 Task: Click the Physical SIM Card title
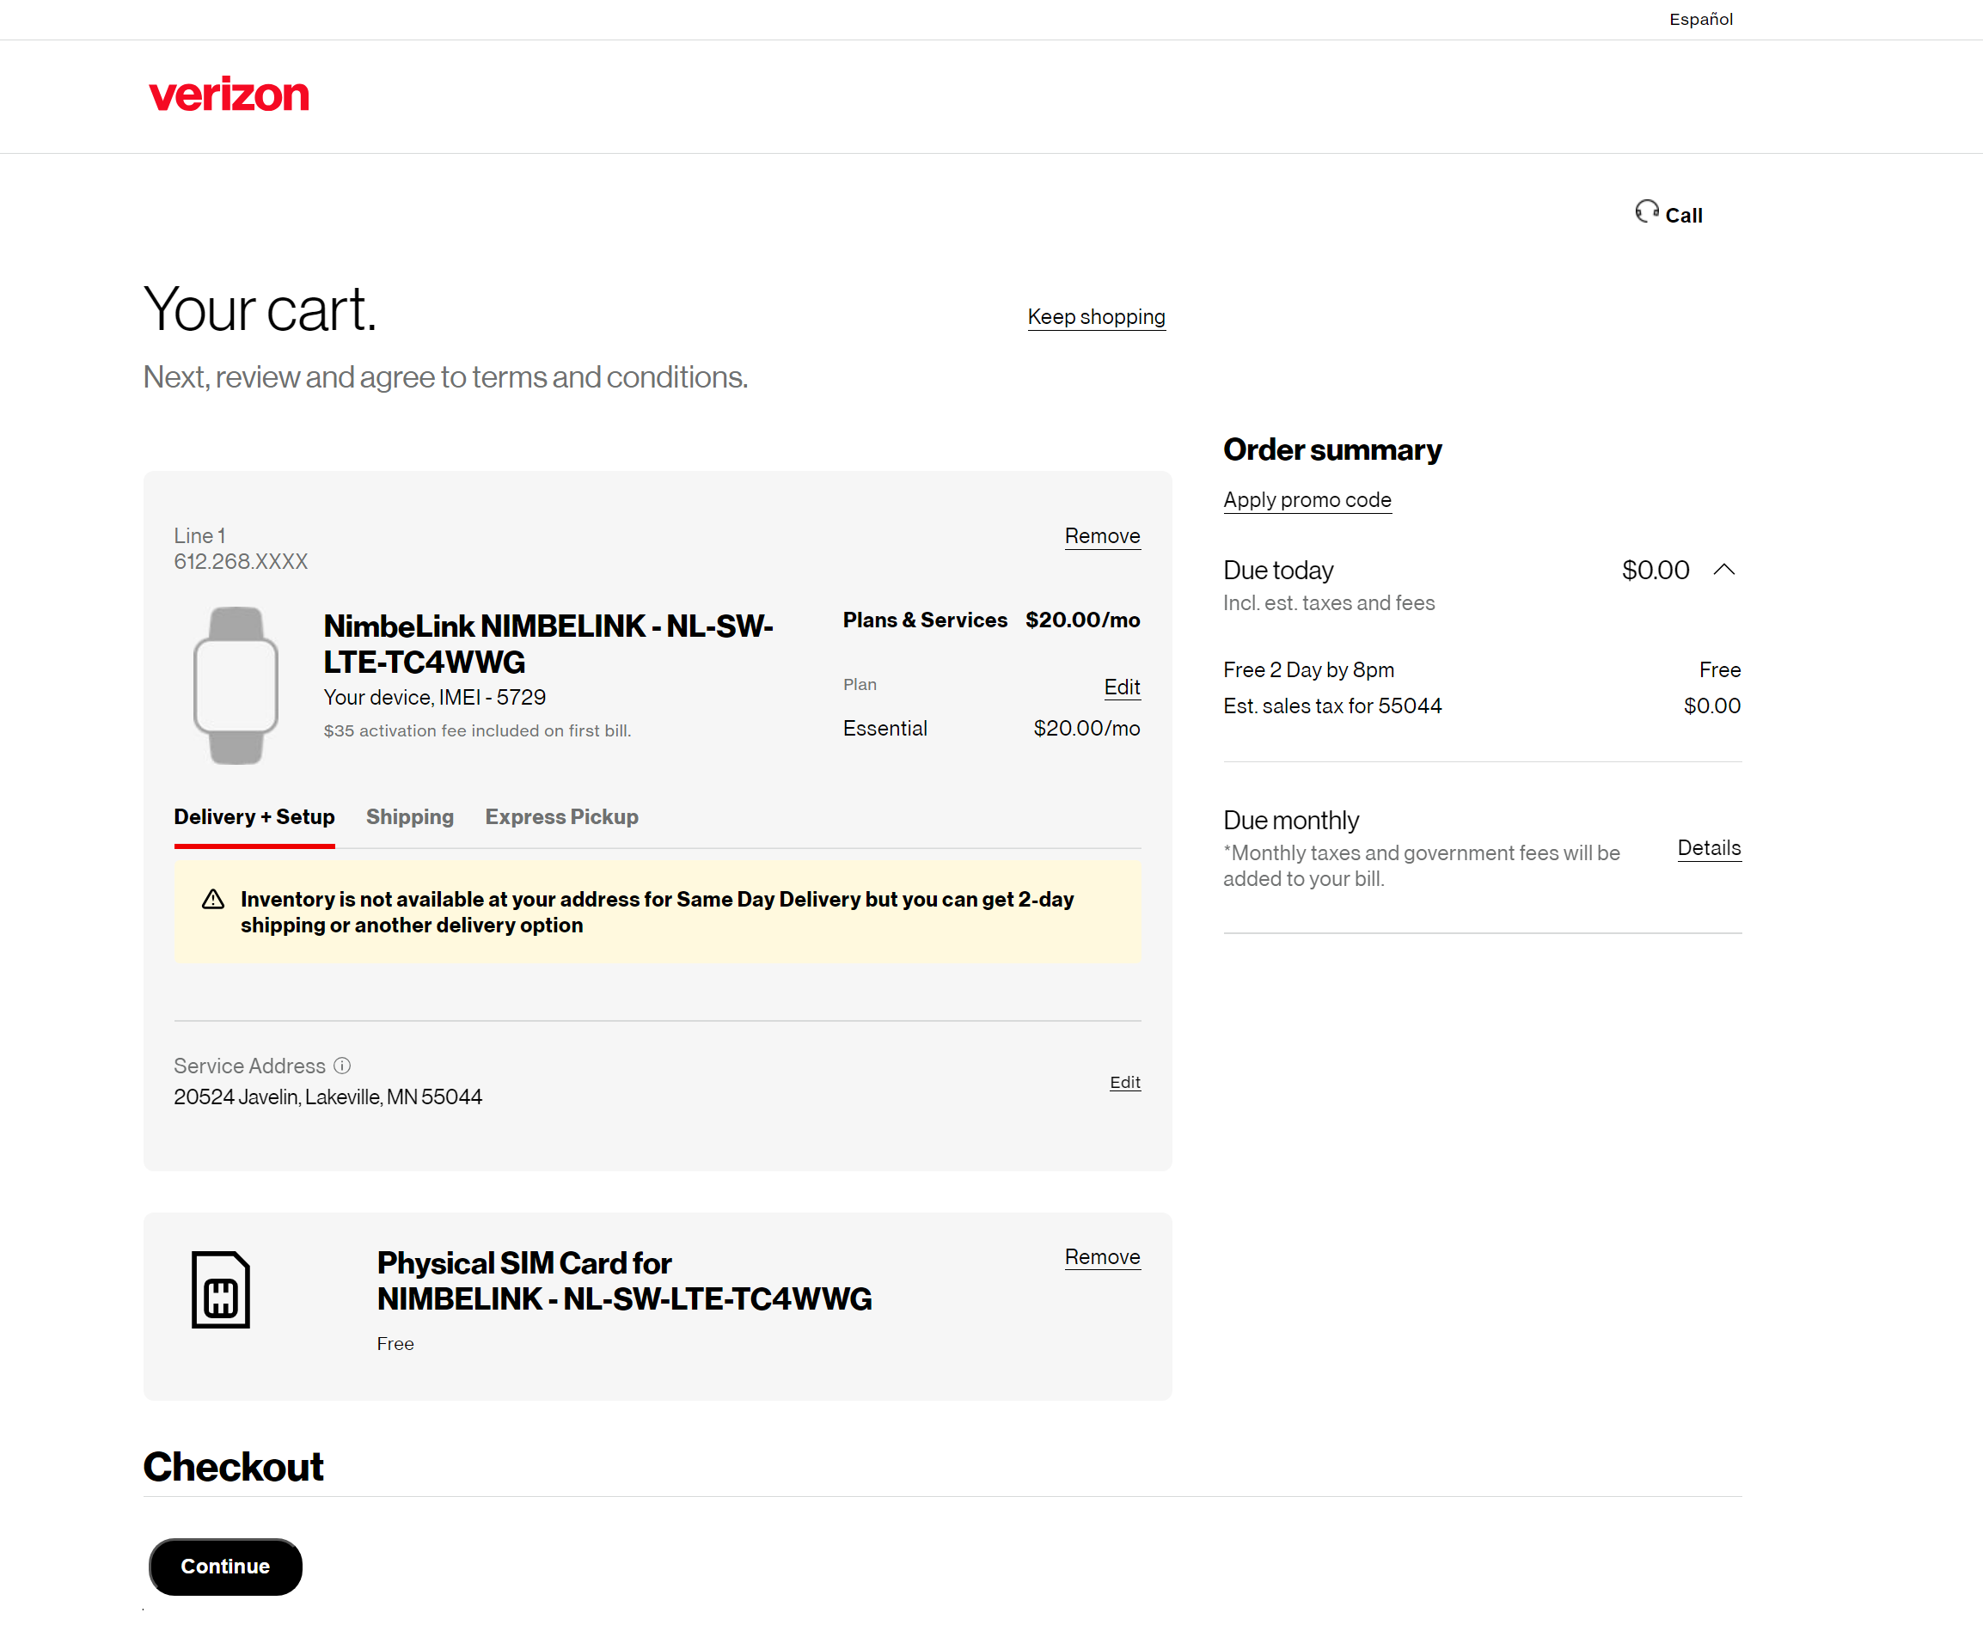pos(625,1280)
